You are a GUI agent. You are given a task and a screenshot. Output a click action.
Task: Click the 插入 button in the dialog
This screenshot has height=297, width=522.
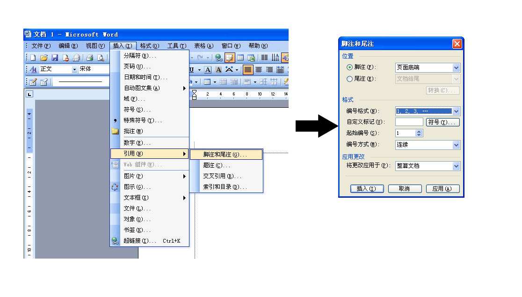click(x=367, y=189)
